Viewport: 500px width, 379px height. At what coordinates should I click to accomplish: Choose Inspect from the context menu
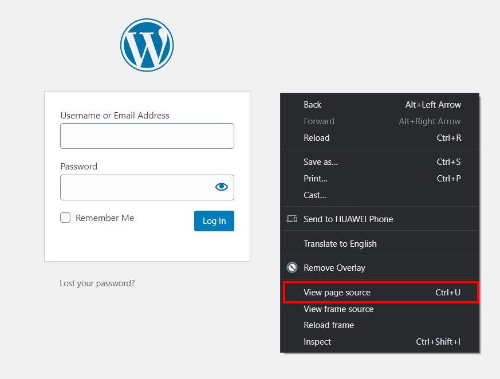[x=317, y=341]
